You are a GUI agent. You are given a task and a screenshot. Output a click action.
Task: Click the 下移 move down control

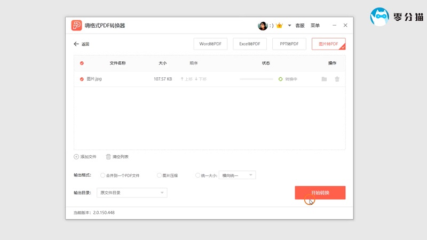tap(201, 79)
